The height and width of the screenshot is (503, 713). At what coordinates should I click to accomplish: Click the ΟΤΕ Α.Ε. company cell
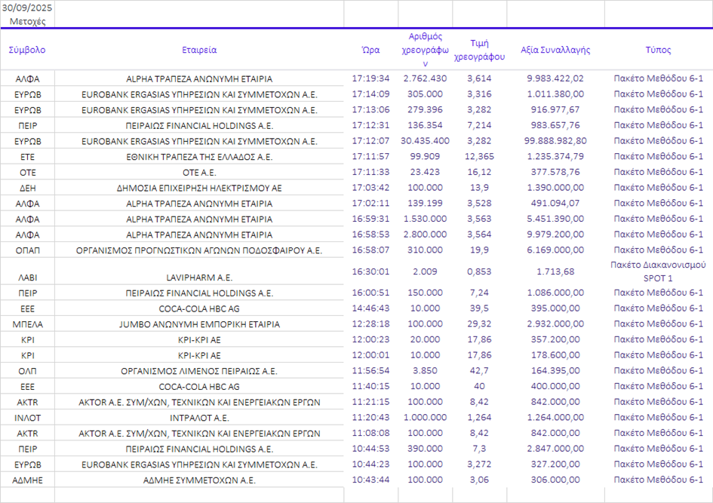[x=199, y=173]
